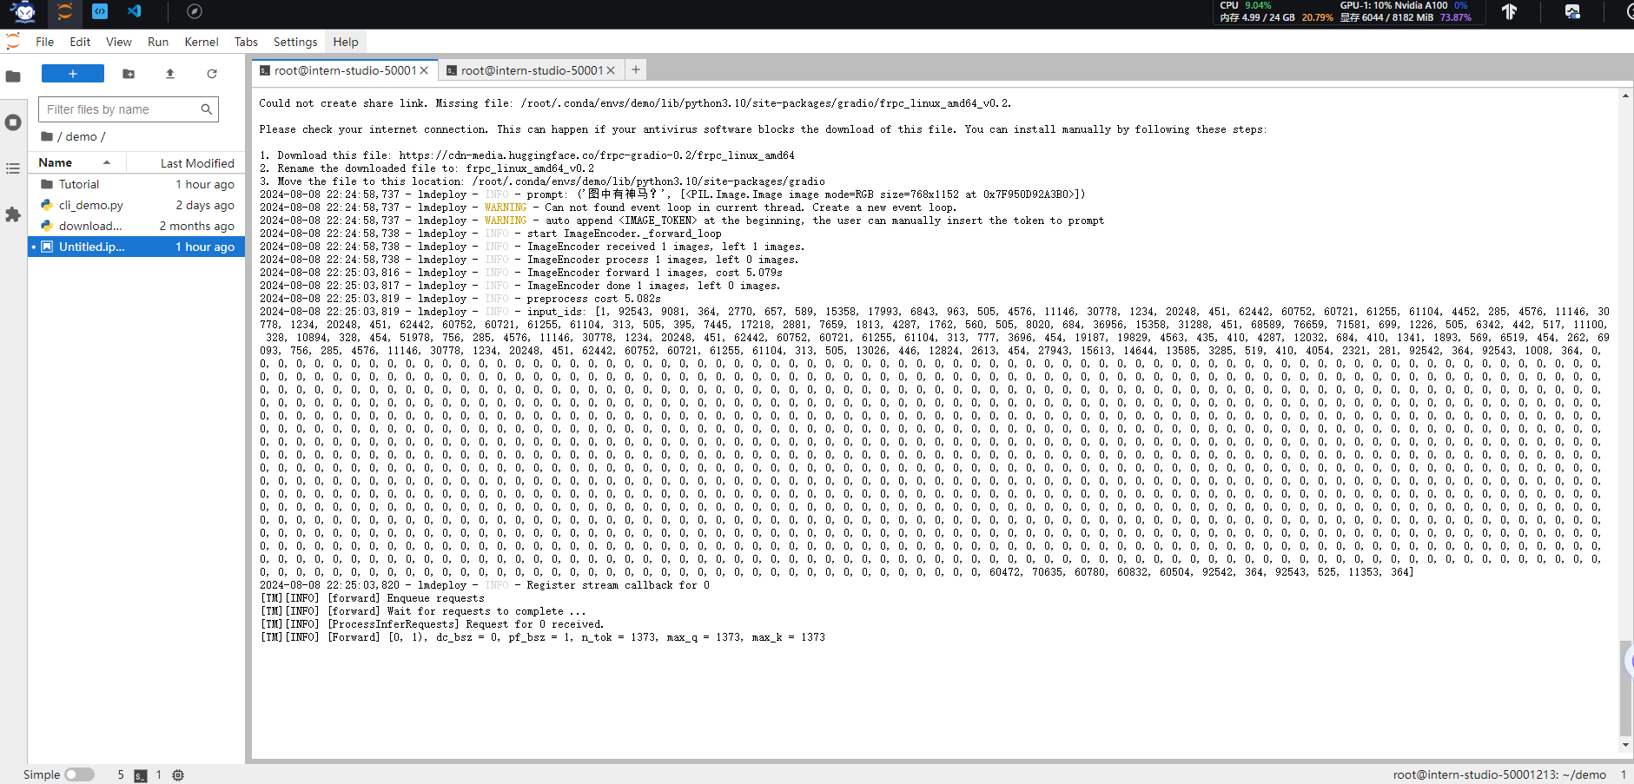Screen dimensions: 1634x784
Task: Click the kernel chip icon in status bar
Action: (x=178, y=775)
